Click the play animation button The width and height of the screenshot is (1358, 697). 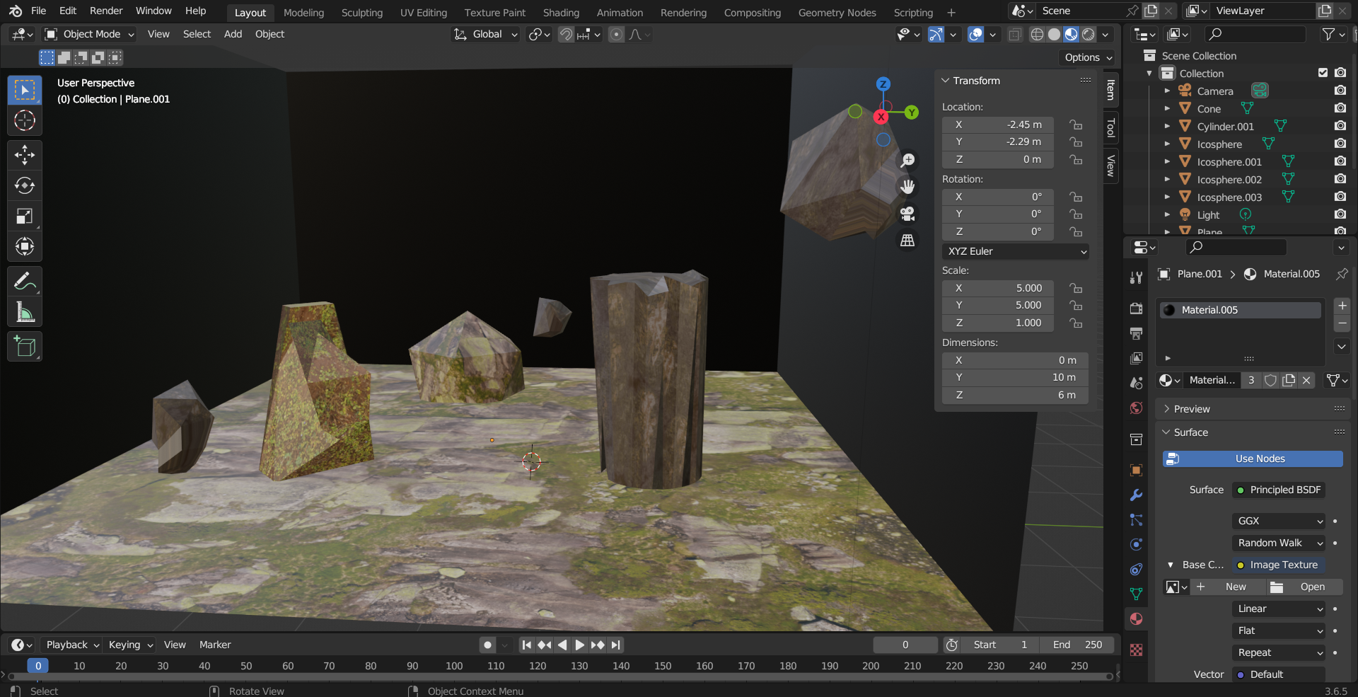580,645
